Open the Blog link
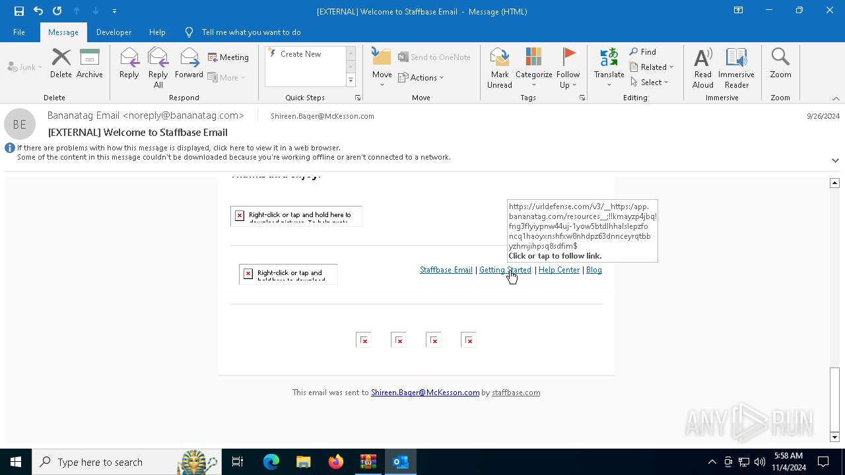 [594, 270]
